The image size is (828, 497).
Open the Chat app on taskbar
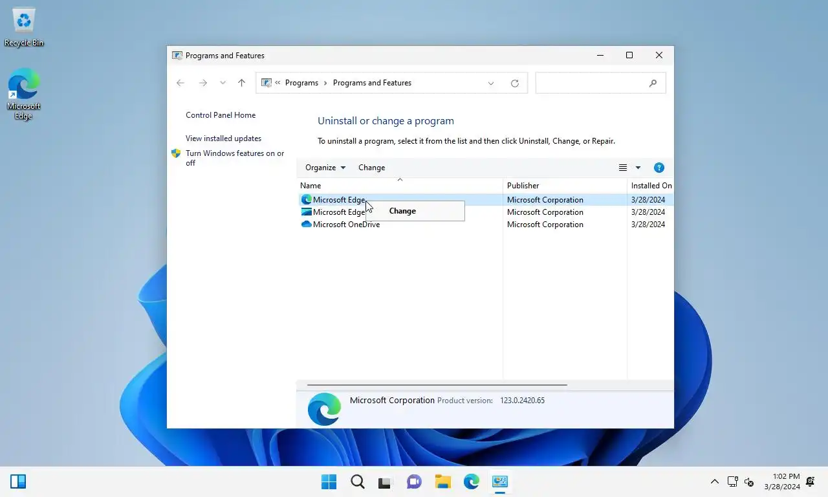coord(414,481)
